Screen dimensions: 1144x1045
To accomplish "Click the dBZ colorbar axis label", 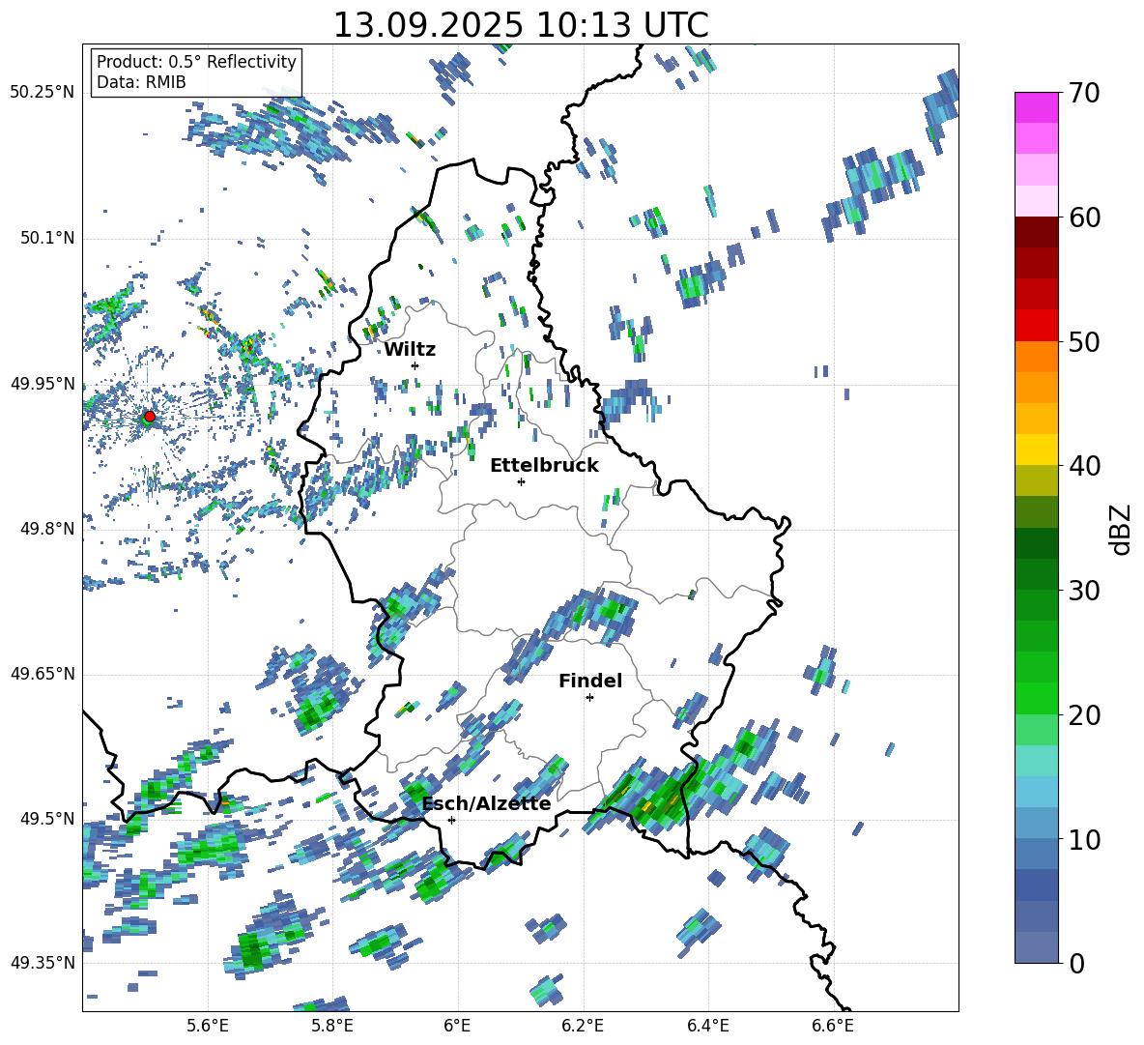I will (x=1122, y=529).
